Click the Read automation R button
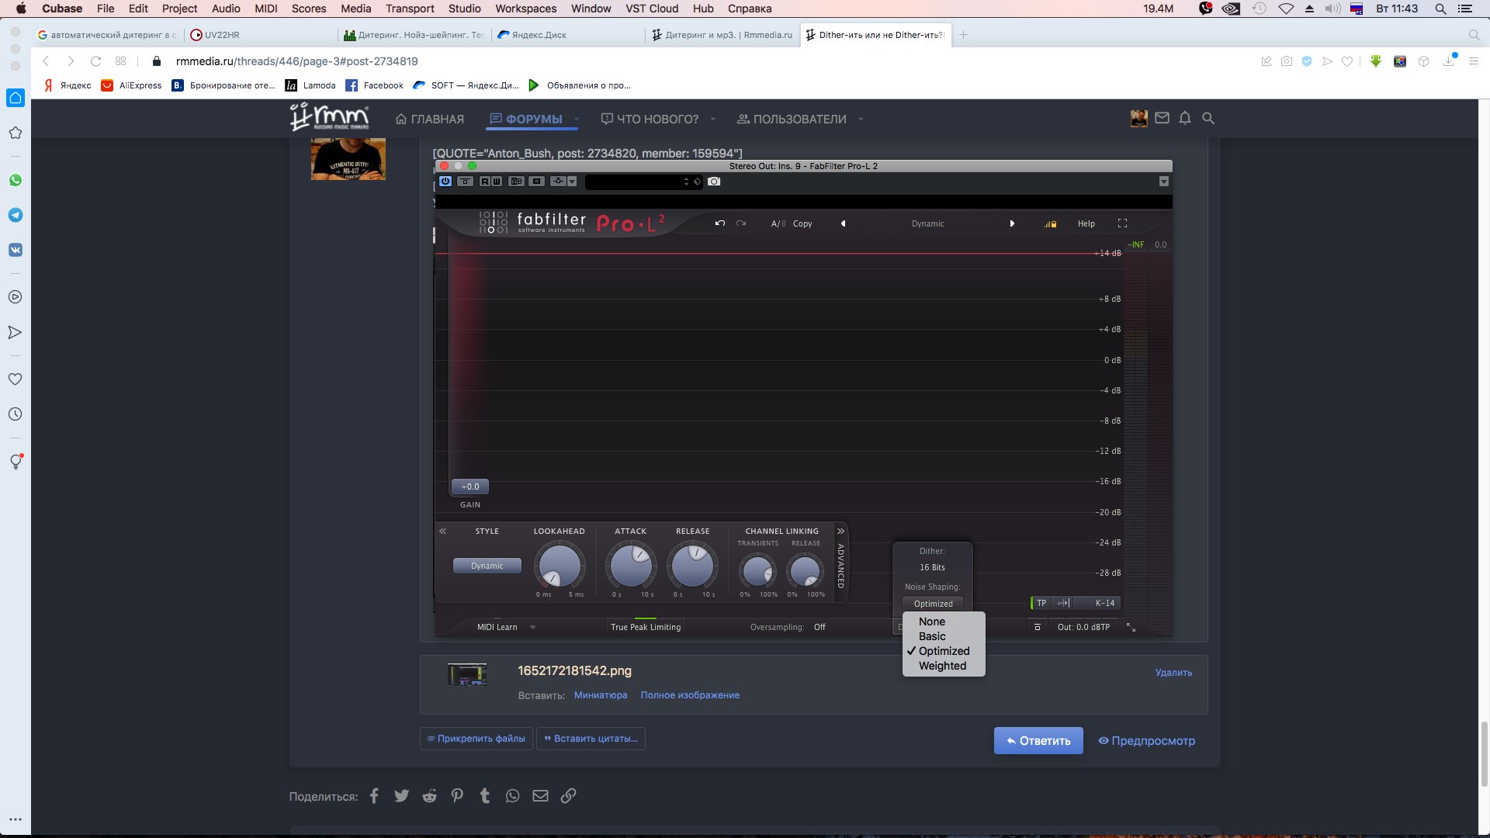1490x838 pixels. [485, 182]
